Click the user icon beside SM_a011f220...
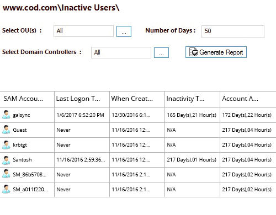Image resolution: width=276 pixels, height=215 pixels. pyautogui.click(x=6, y=189)
